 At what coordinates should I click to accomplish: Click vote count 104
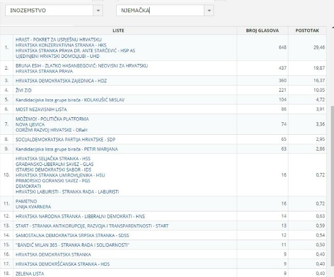(282, 100)
